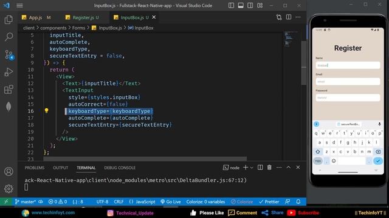Tap the Password input field in emulator
Viewport: 389px width, 218px height.
click(x=348, y=97)
